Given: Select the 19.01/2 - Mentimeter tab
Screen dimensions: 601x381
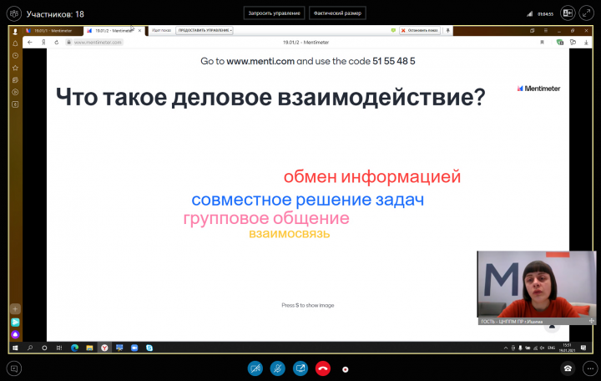Looking at the screenshot, I should point(113,30).
